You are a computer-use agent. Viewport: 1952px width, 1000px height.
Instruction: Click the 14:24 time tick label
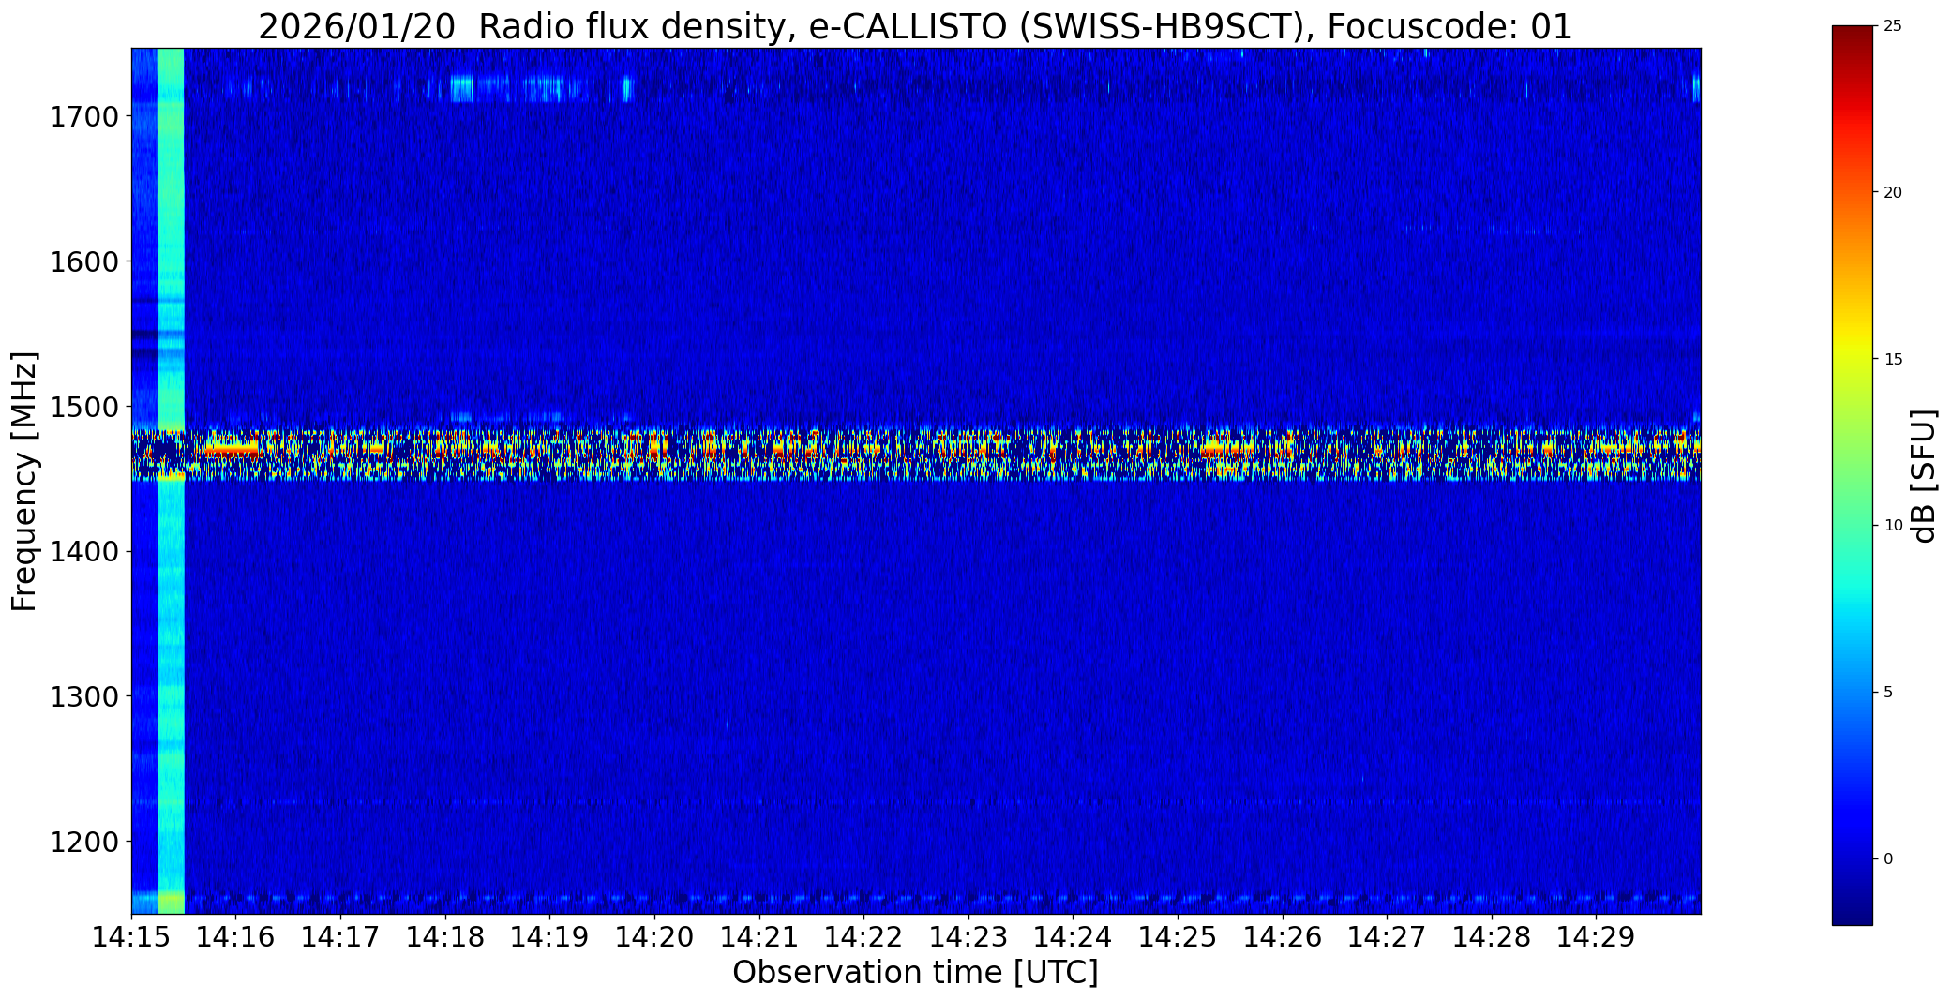pyautogui.click(x=1074, y=937)
